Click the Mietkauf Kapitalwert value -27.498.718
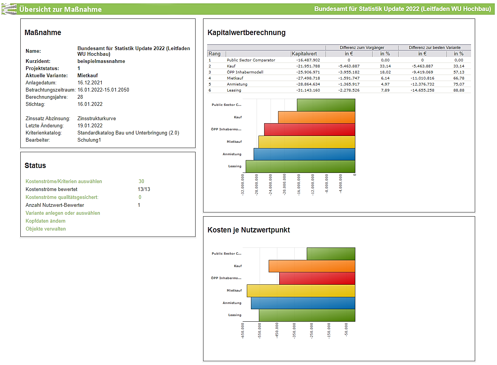 click(x=308, y=78)
